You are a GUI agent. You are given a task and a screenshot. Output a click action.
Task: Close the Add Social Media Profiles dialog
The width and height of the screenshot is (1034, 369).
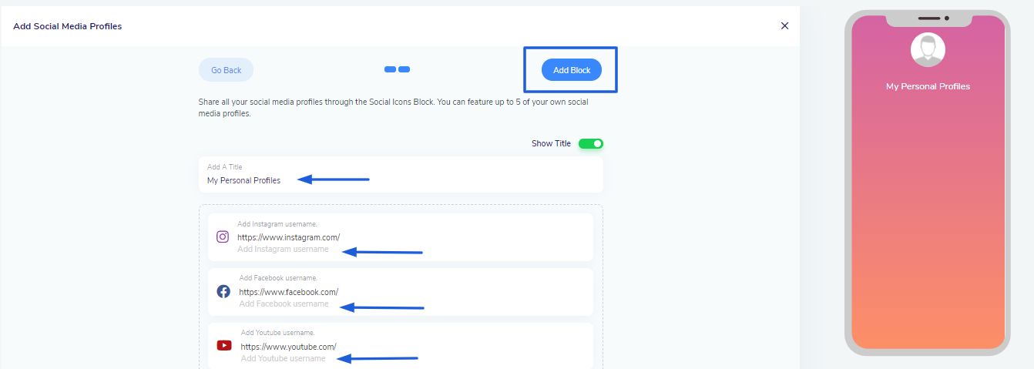click(x=784, y=25)
